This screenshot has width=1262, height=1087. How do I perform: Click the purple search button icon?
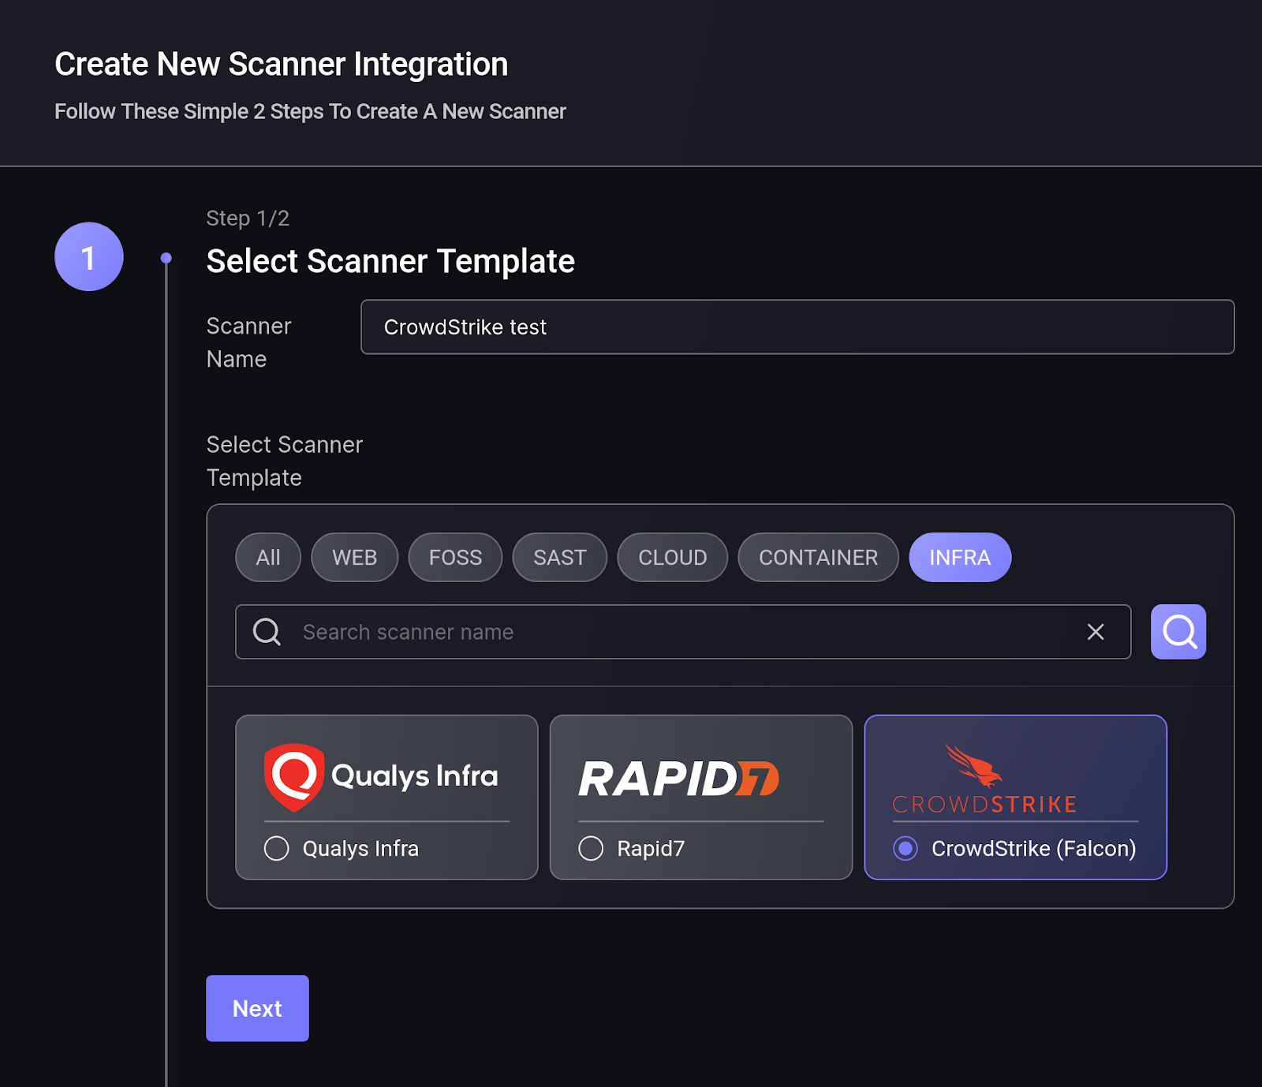[1178, 632]
